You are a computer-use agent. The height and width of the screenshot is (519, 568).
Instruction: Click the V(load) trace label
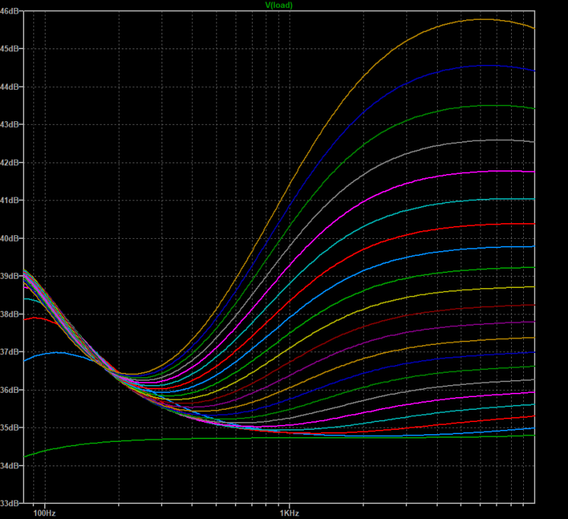[x=279, y=5]
